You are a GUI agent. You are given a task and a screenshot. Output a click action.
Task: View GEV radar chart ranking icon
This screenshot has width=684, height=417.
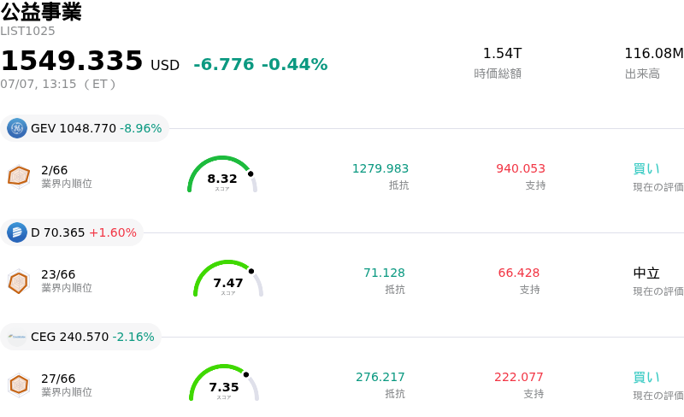click(19, 177)
